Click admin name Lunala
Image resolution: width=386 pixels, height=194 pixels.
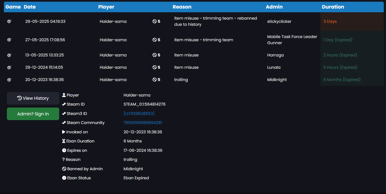[274, 67]
